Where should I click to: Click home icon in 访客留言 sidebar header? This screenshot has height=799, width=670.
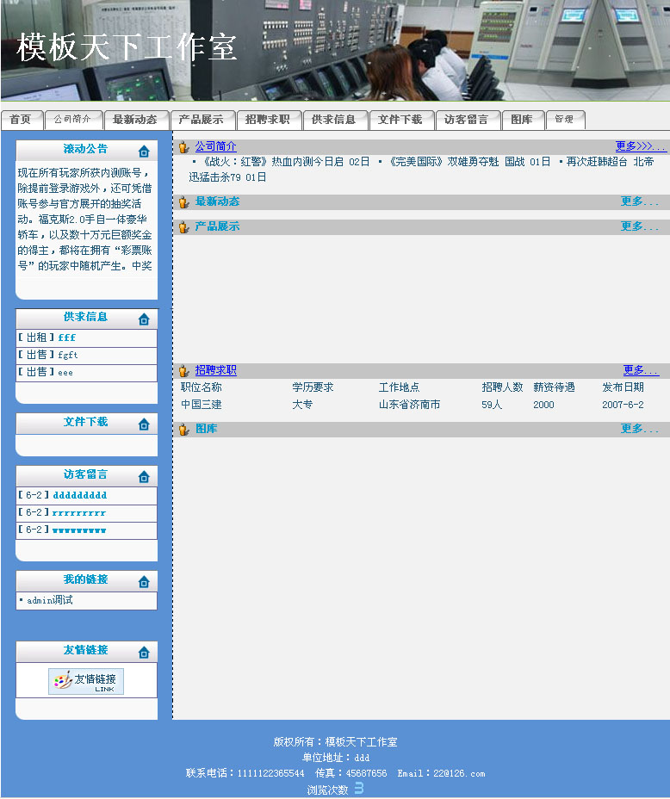[x=144, y=477]
